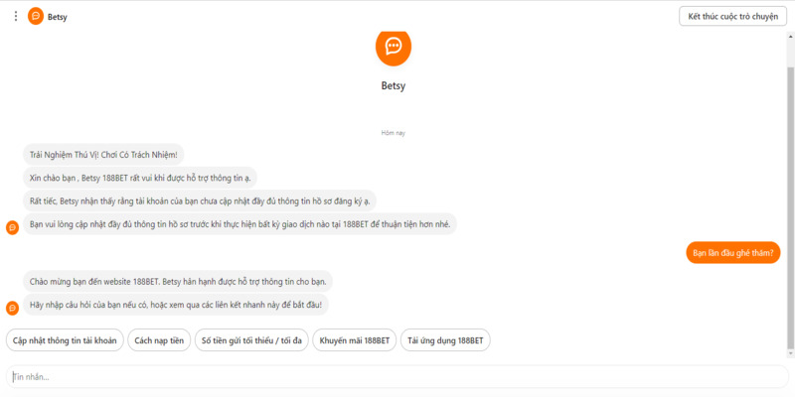
Task: Open the three-dot options menu
Action: tap(15, 16)
